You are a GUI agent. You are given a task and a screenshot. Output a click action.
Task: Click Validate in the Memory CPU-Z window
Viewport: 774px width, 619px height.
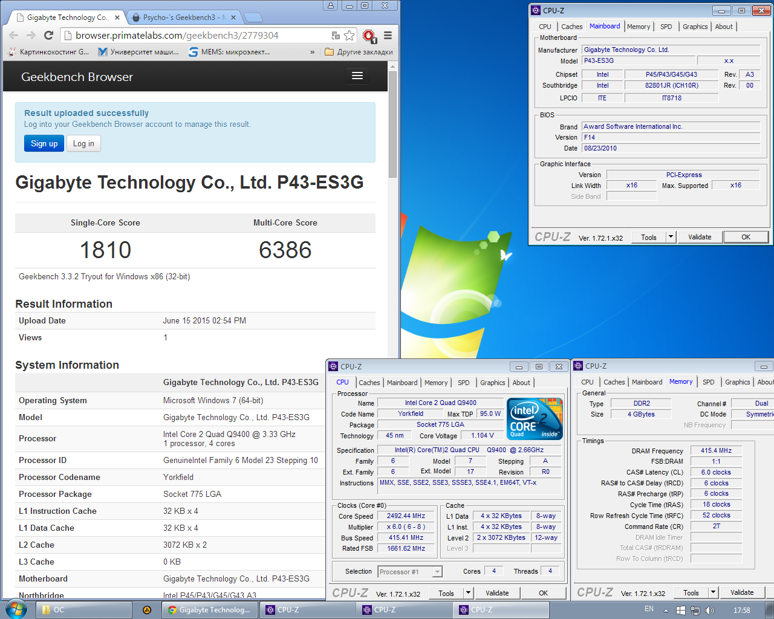click(742, 592)
